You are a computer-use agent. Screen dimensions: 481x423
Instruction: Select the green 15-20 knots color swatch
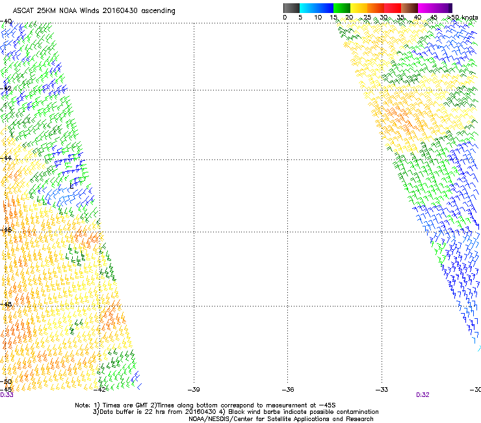[342, 8]
